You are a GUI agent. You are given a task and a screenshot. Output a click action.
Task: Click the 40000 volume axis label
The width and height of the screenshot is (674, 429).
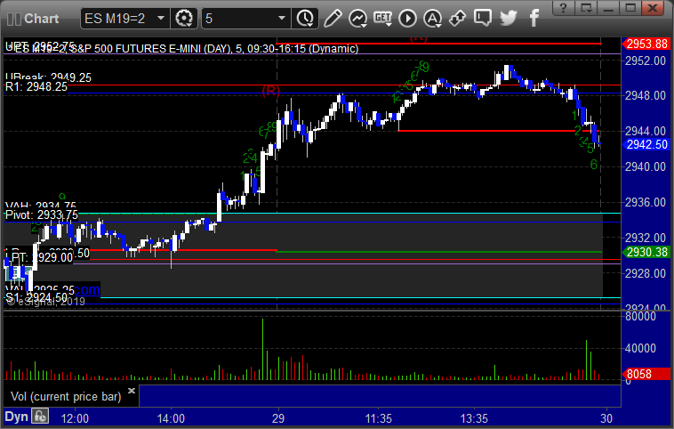point(640,348)
